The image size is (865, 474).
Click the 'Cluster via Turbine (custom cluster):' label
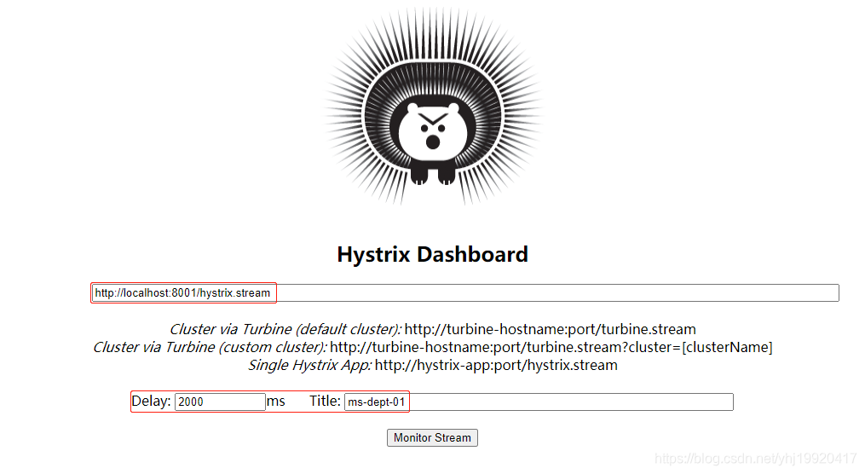[x=210, y=347]
